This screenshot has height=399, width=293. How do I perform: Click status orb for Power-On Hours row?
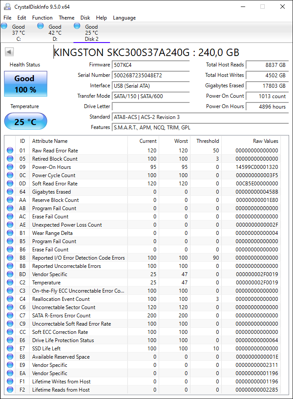click(10, 167)
